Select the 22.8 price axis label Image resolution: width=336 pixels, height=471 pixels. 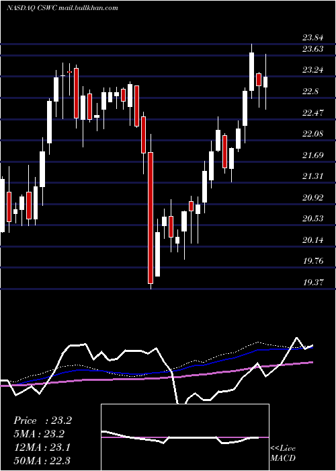[310, 92]
